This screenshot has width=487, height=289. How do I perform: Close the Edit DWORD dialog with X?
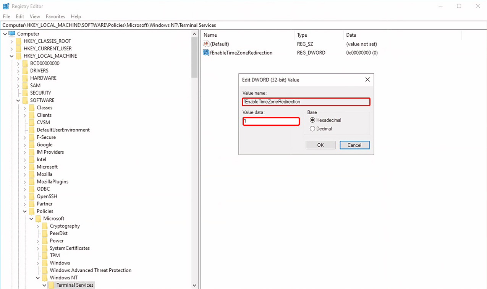[x=367, y=80]
